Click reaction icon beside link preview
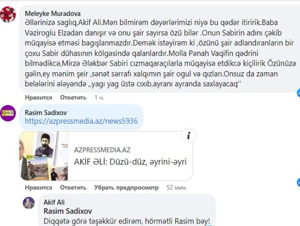 tap(298, 182)
